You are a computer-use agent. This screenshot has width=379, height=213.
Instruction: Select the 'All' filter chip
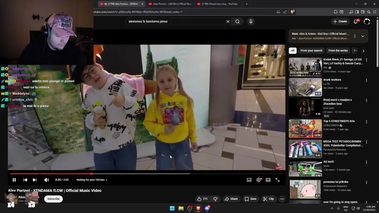tap(293, 51)
